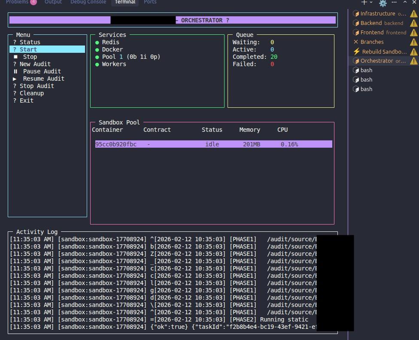Maximize the panel with the chevron up

tap(405, 2)
